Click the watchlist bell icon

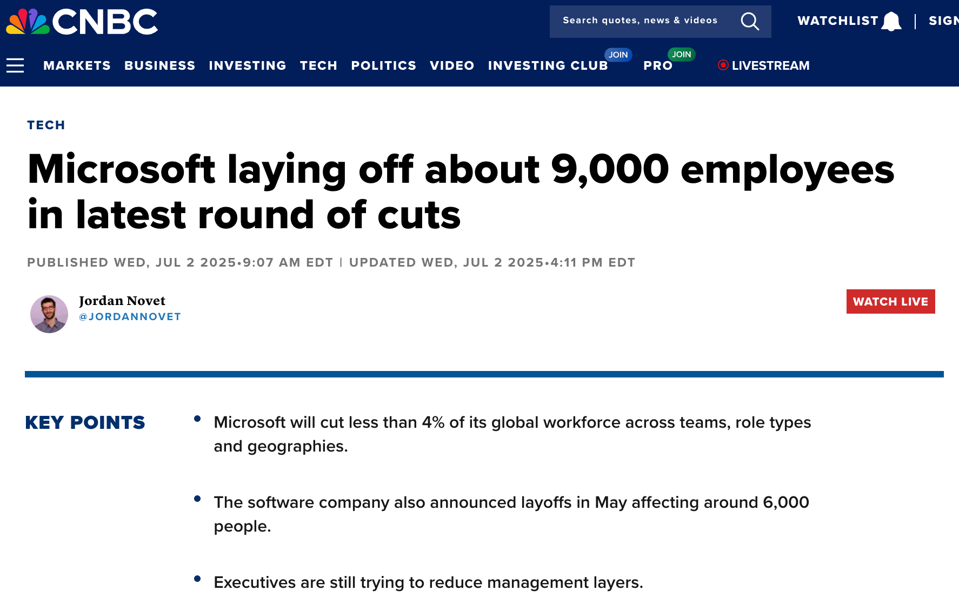tap(891, 22)
